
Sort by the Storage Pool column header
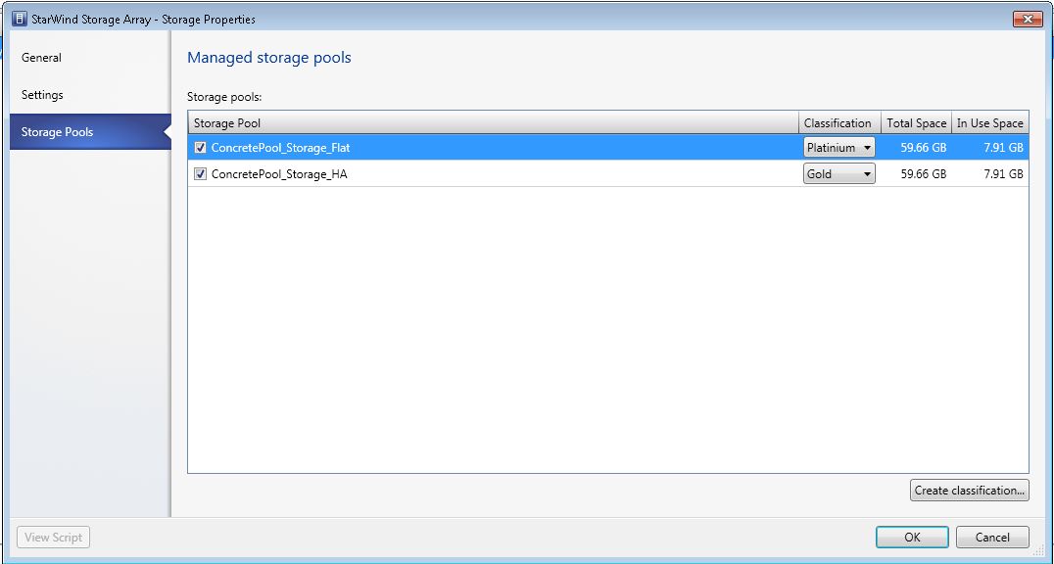(494, 123)
